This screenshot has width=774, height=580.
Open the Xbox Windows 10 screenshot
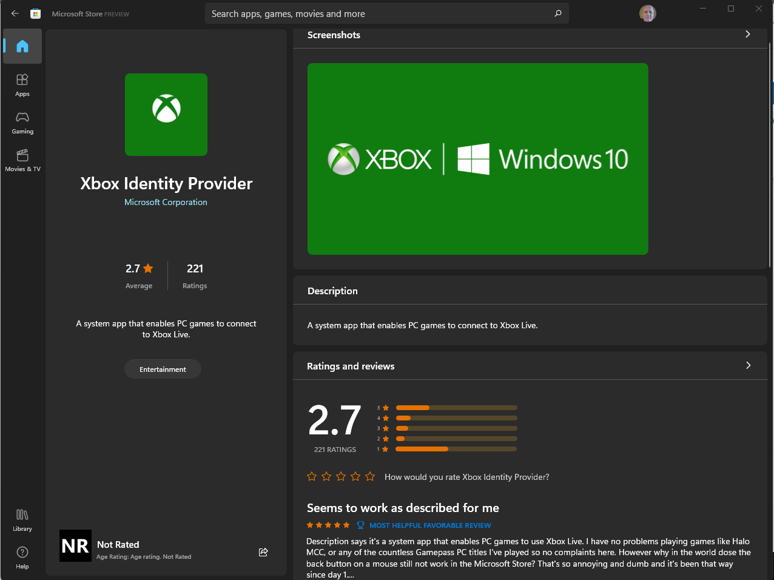coord(478,159)
